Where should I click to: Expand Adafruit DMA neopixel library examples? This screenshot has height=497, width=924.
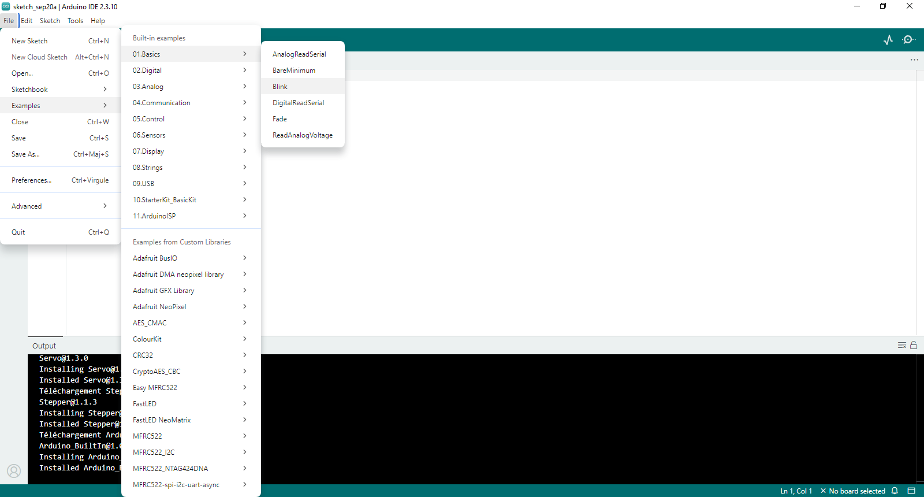(x=191, y=275)
